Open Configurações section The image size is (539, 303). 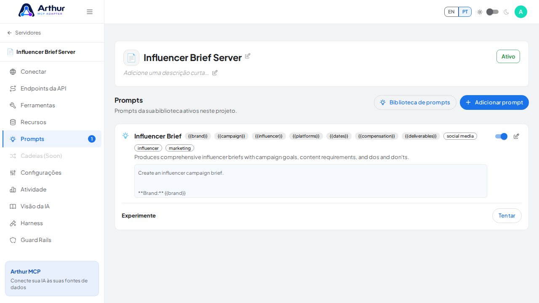(x=52, y=173)
